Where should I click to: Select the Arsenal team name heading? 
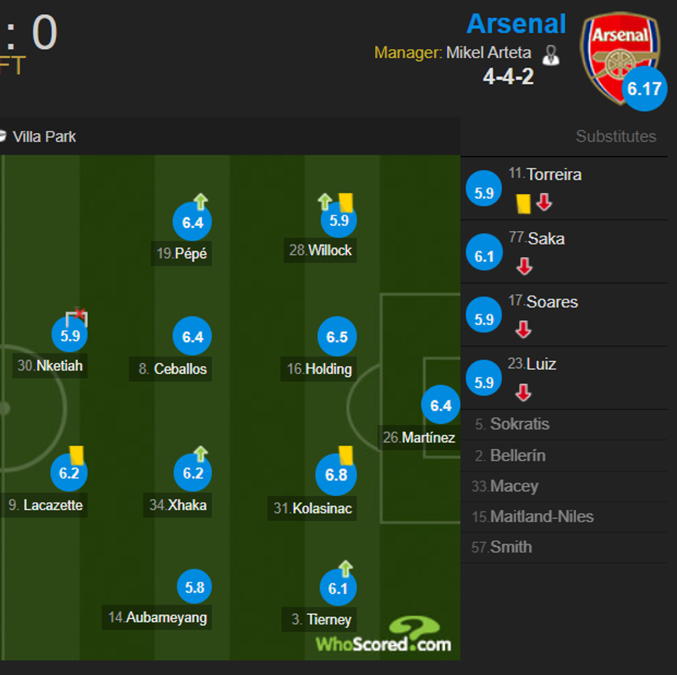point(516,23)
